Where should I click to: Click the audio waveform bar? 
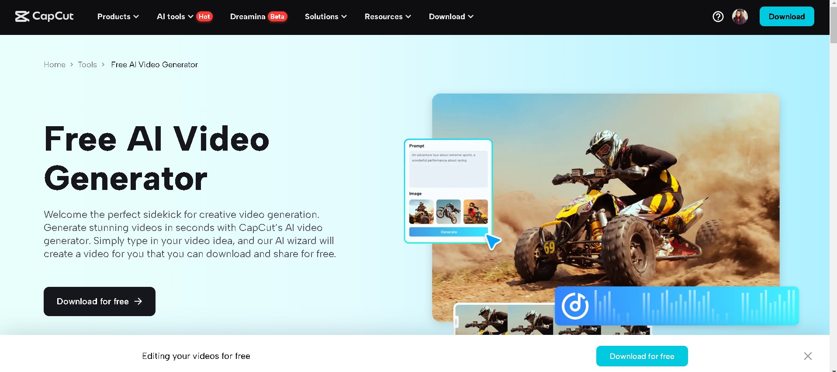click(x=695, y=306)
